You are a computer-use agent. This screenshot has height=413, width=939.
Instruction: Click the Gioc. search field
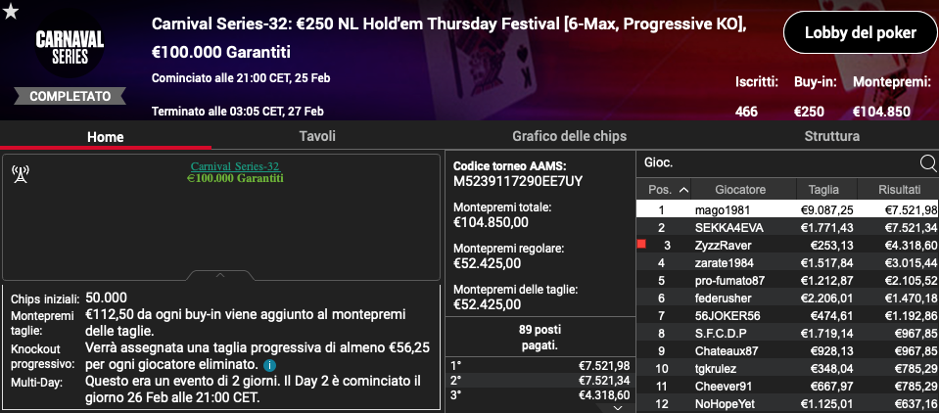click(x=777, y=162)
